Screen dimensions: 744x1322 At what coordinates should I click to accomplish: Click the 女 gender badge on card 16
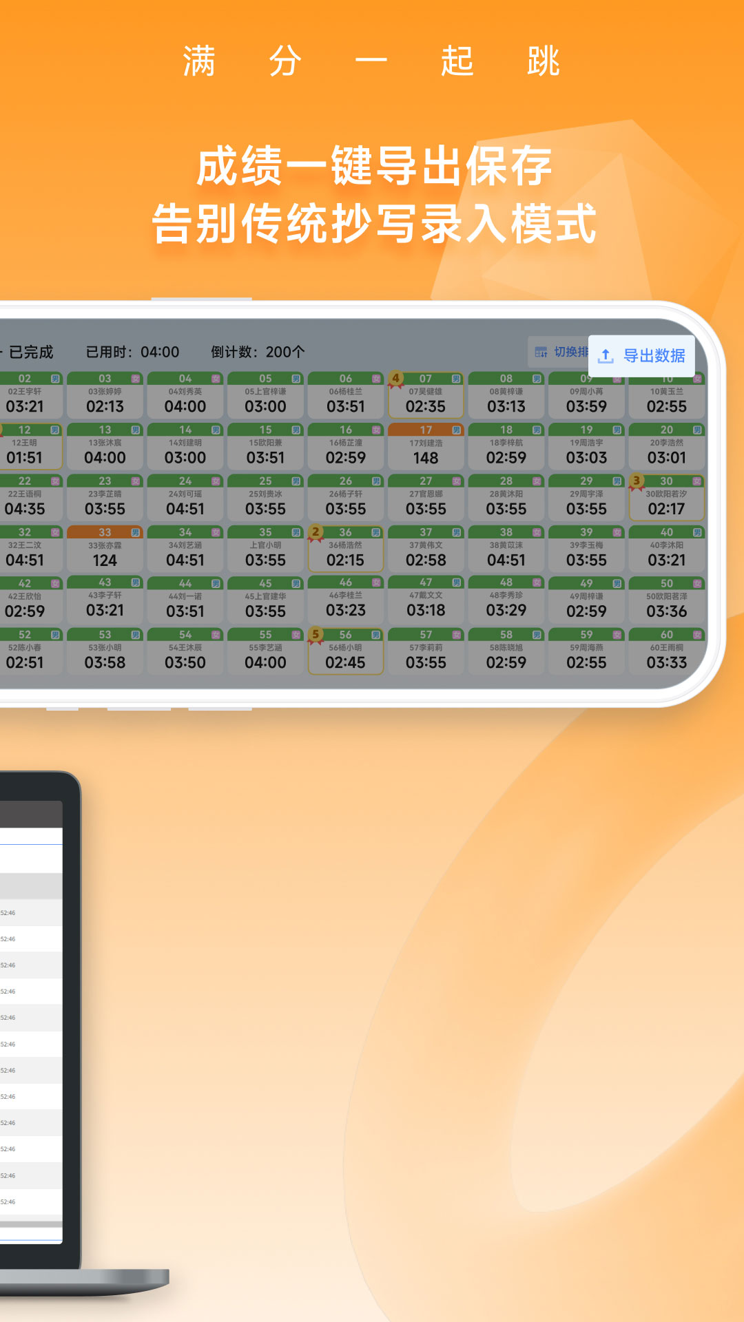376,430
